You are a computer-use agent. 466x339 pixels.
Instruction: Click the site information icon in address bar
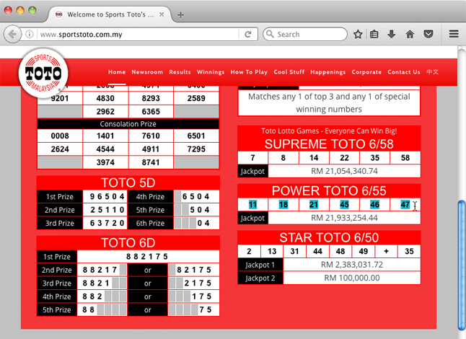(30, 34)
